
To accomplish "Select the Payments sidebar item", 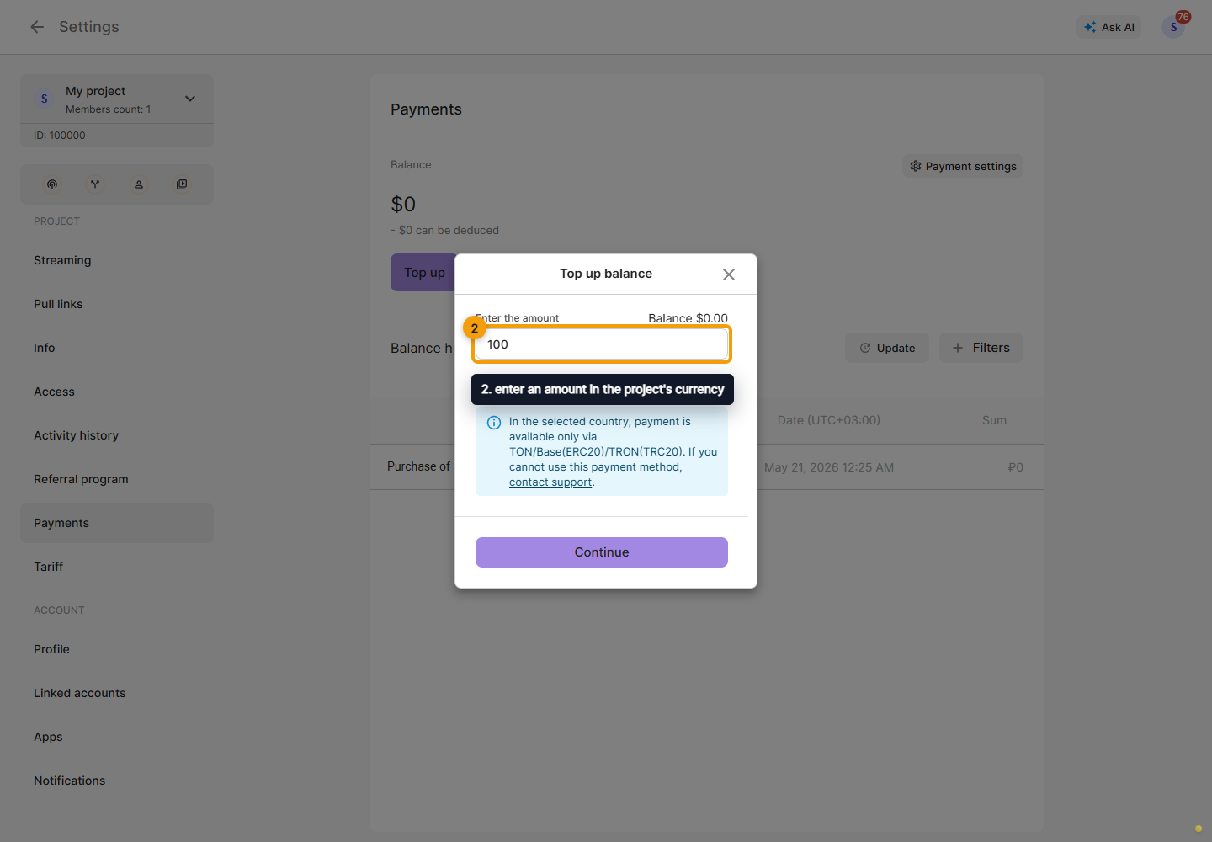I will [x=117, y=523].
